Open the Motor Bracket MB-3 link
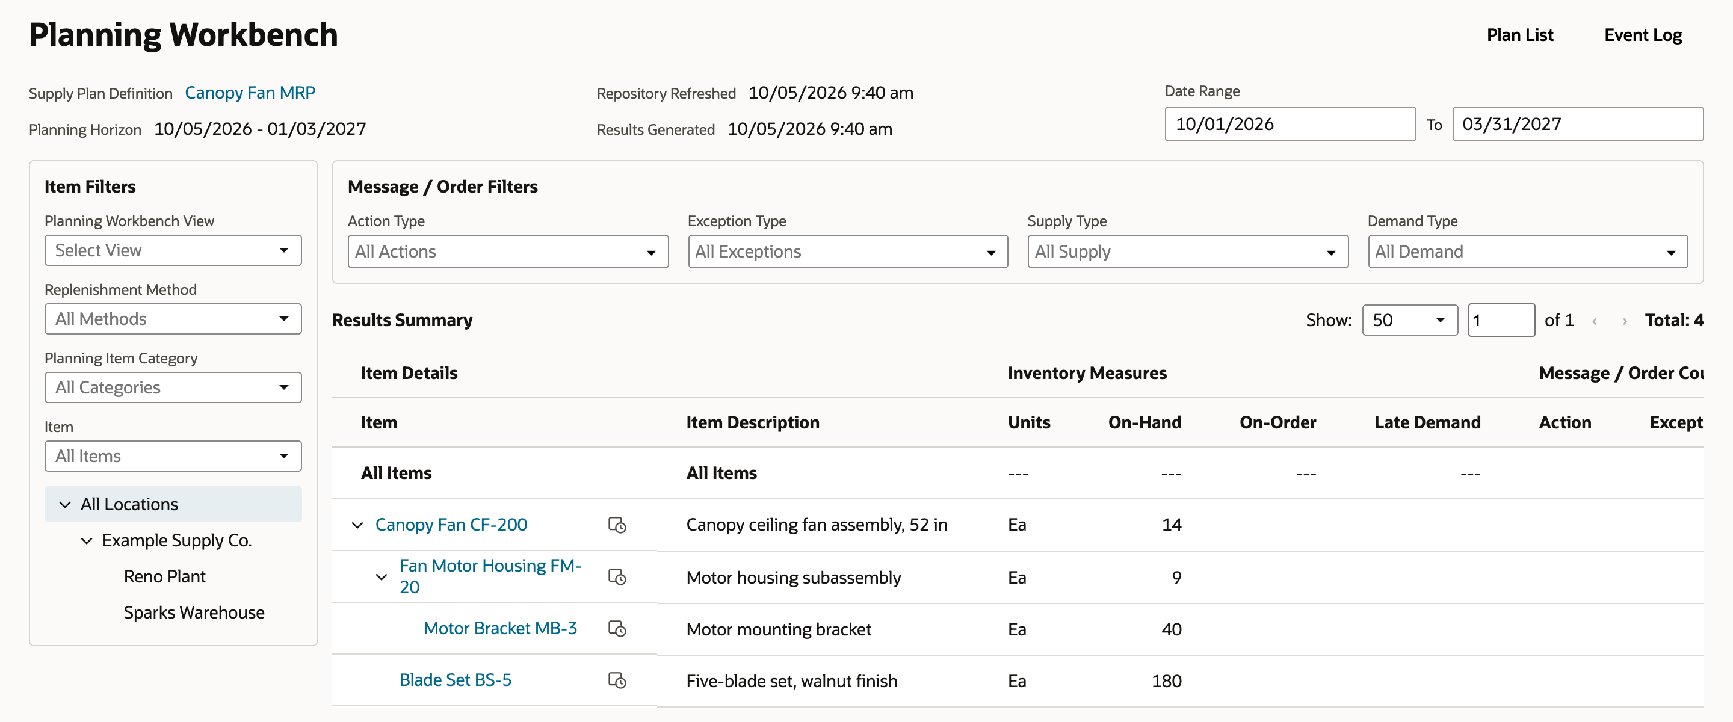1733x722 pixels. [x=501, y=629]
